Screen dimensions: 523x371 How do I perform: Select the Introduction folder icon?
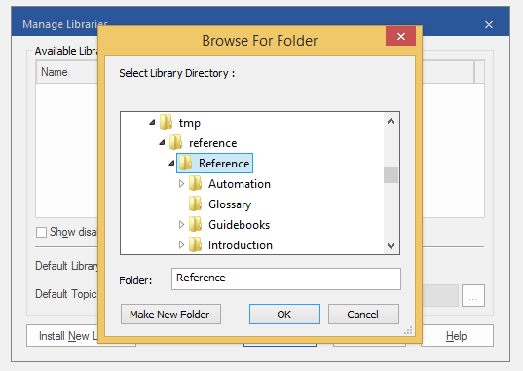195,244
